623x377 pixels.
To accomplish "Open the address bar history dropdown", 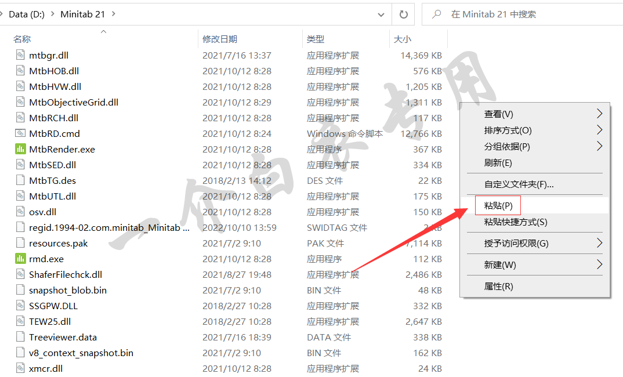I will click(381, 14).
